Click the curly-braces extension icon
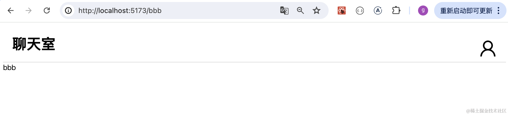The image size is (508, 115). (360, 10)
